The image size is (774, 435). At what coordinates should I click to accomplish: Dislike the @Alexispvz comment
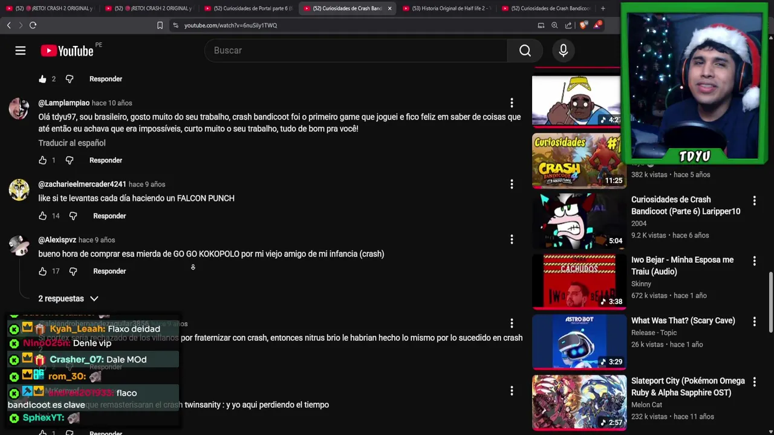click(73, 271)
